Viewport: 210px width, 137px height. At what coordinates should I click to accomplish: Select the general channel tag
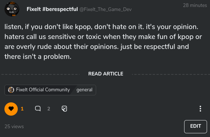click(x=84, y=90)
